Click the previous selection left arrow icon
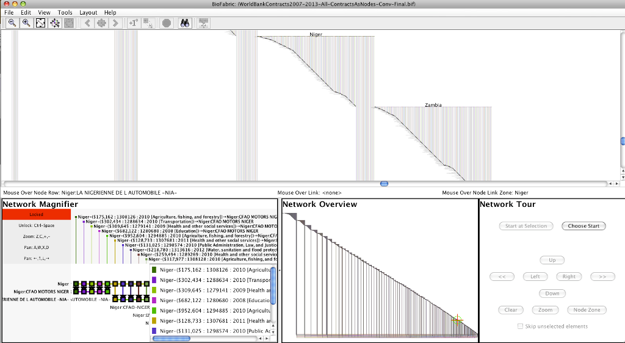The width and height of the screenshot is (625, 343). 87,23
